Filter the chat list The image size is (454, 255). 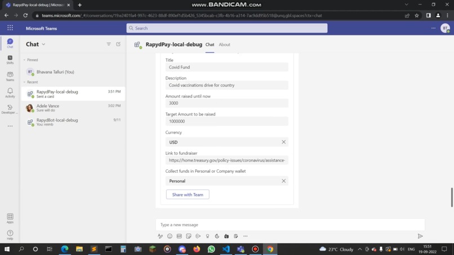coord(109,44)
